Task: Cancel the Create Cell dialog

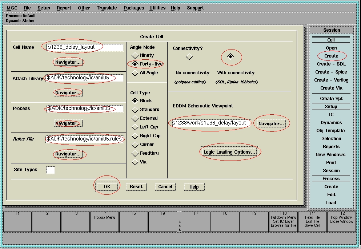Action: [x=165, y=187]
